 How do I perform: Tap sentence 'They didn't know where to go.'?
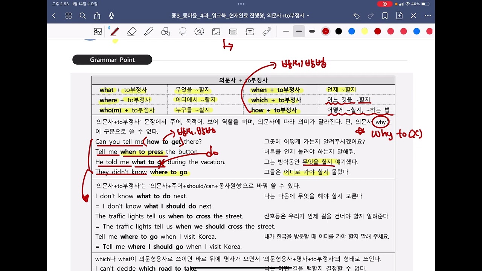point(142,172)
